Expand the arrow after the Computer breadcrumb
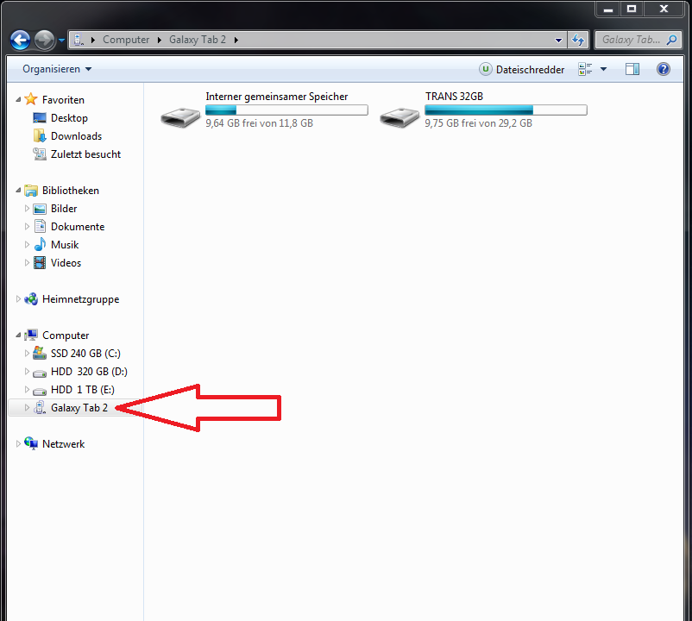 (x=160, y=40)
